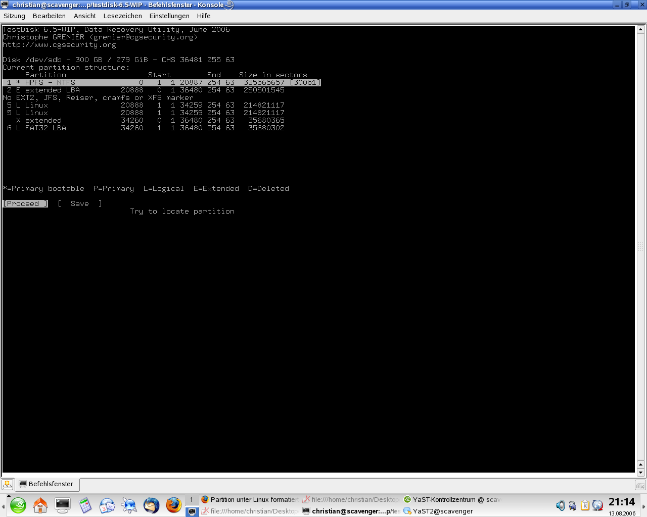Viewport: 647px width, 517px height.
Task: Open the Lesezeichen menu
Action: pos(122,16)
